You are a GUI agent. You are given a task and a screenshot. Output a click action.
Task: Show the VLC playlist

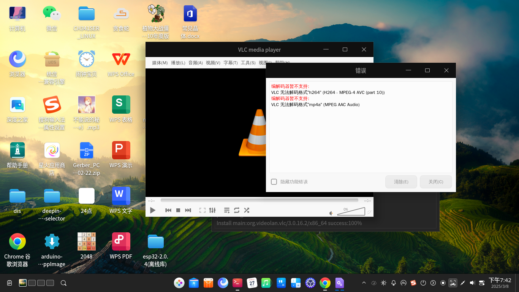pyautogui.click(x=227, y=210)
